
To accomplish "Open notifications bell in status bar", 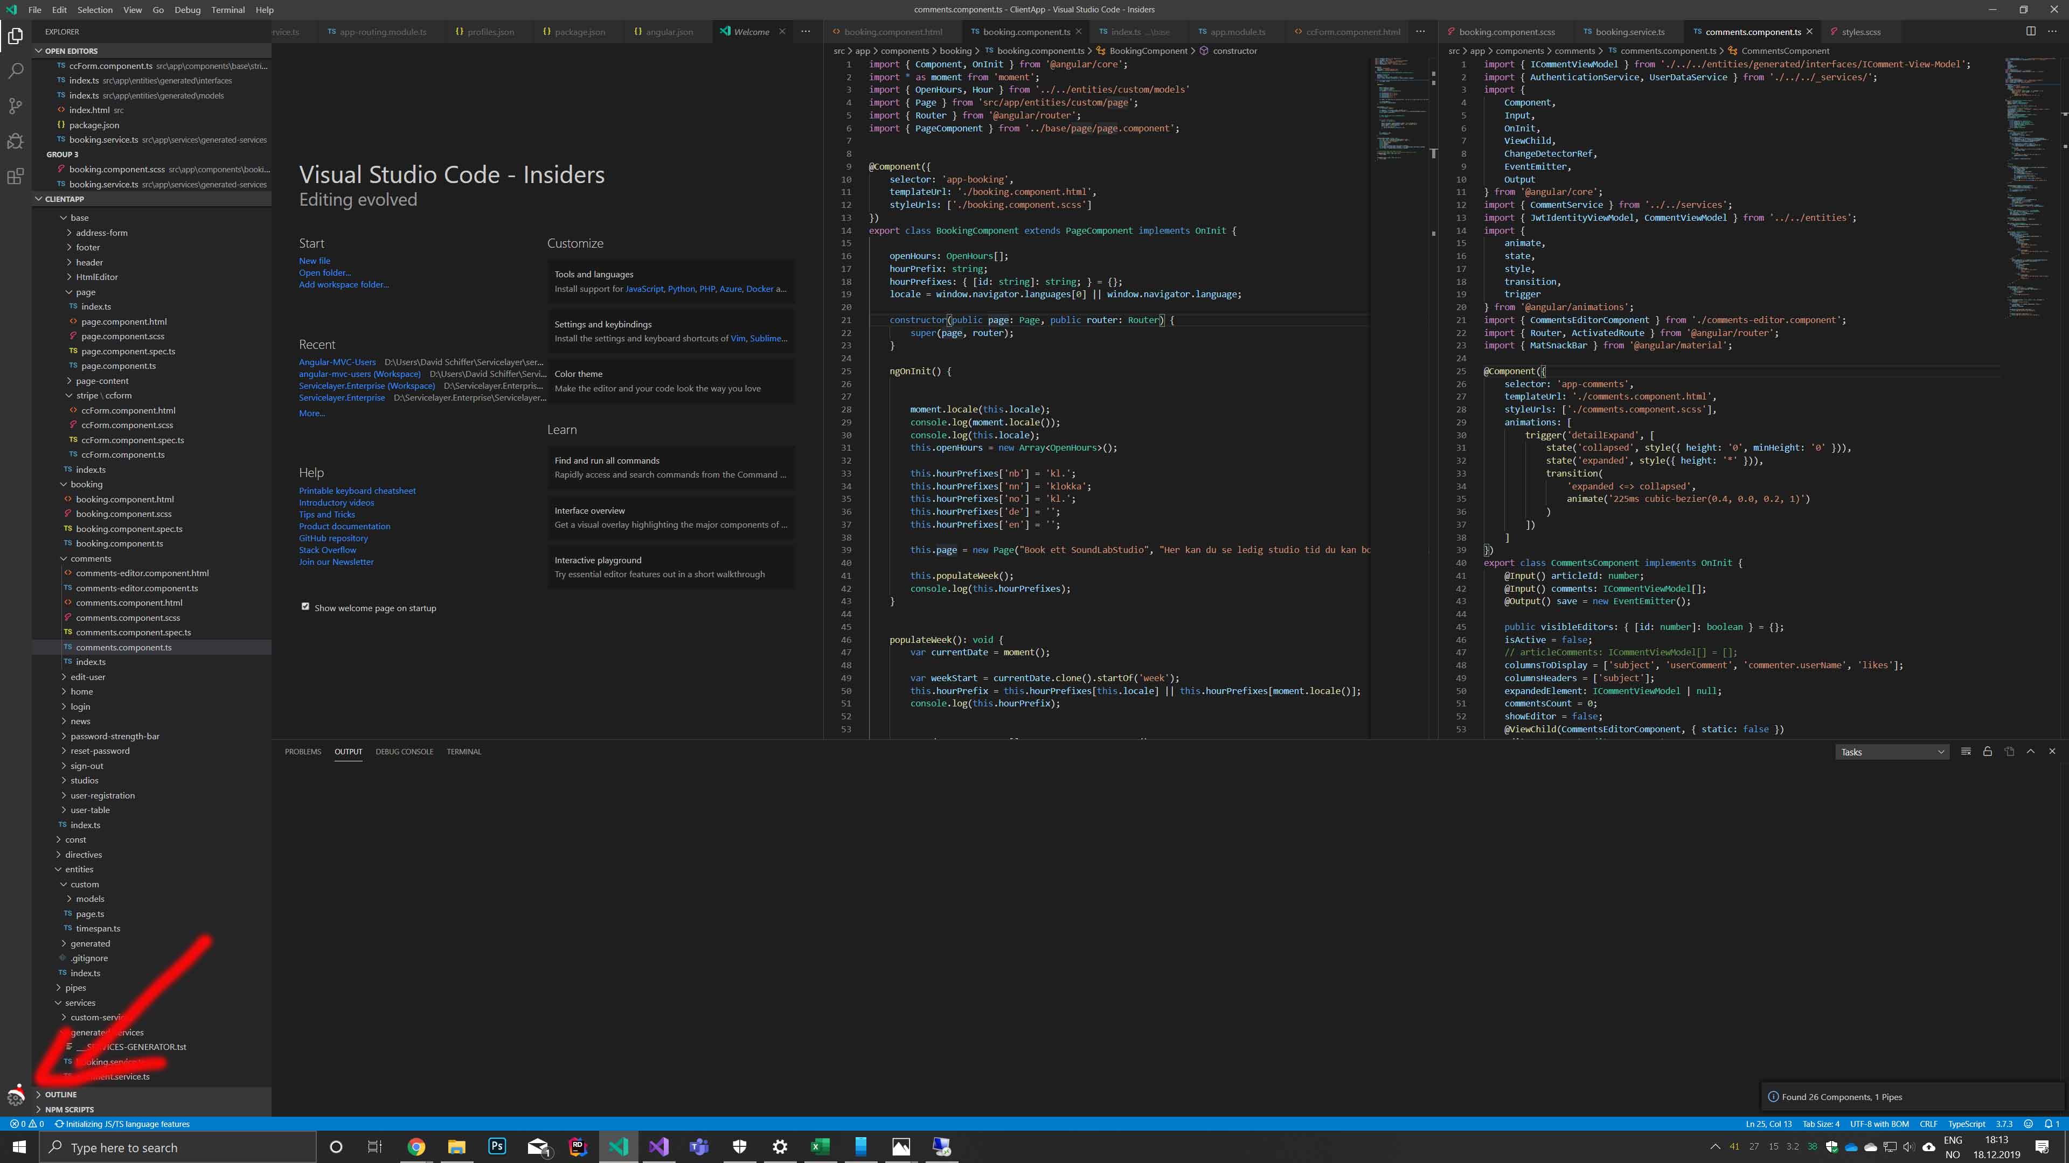I will pos(2051,1124).
